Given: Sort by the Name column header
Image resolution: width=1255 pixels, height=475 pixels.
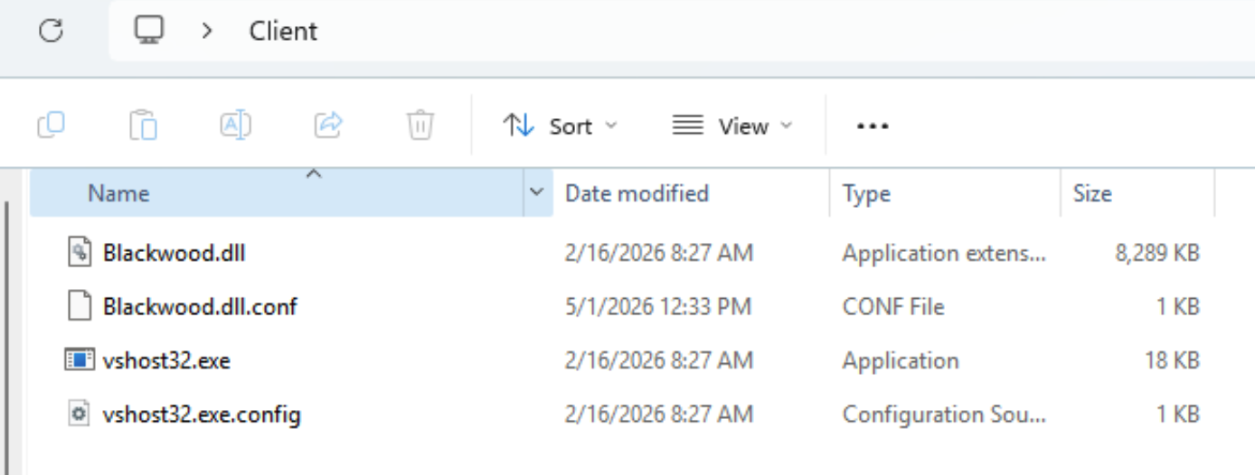Looking at the screenshot, I should [x=118, y=193].
